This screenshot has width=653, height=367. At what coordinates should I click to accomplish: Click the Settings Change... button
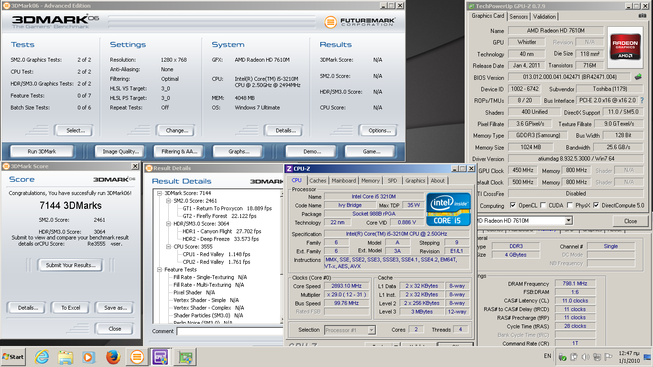[x=177, y=130]
